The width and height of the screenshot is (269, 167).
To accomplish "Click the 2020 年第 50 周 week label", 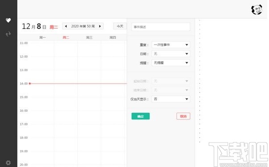I will pyautogui.click(x=83, y=26).
